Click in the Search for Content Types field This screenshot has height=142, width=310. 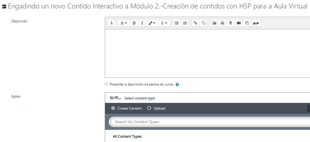[x=210, y=122]
